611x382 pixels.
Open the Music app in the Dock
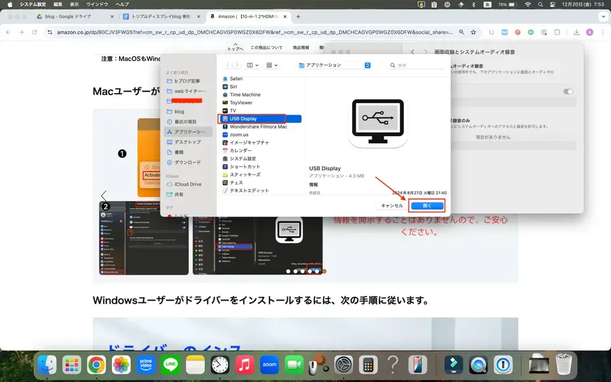point(244,365)
